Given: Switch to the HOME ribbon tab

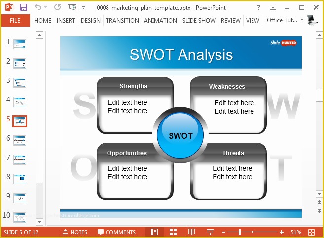Looking at the screenshot, I should [x=42, y=20].
